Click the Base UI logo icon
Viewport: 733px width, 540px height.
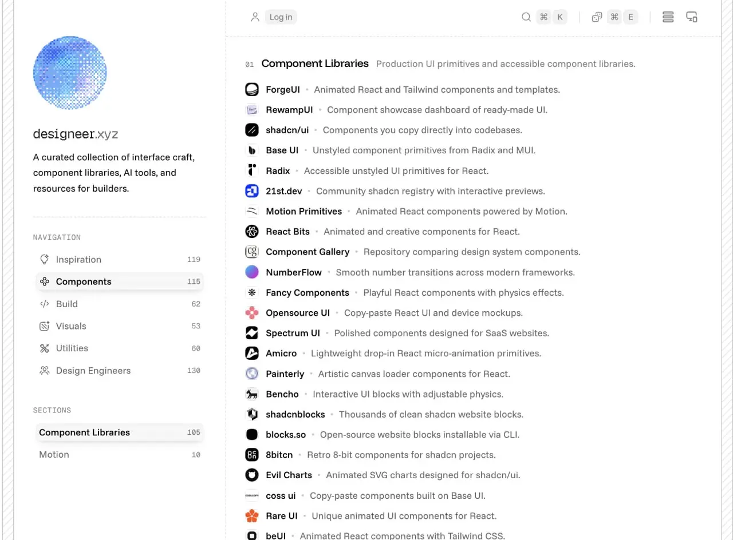point(252,150)
